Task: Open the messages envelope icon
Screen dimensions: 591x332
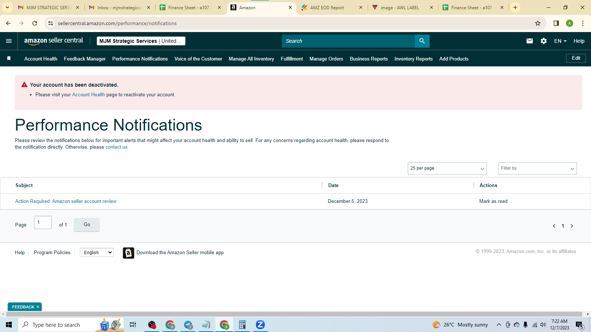Action: point(530,41)
